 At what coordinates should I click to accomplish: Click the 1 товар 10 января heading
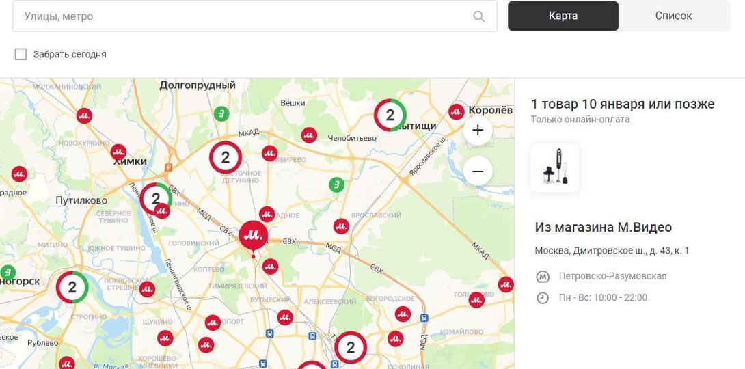coord(623,104)
